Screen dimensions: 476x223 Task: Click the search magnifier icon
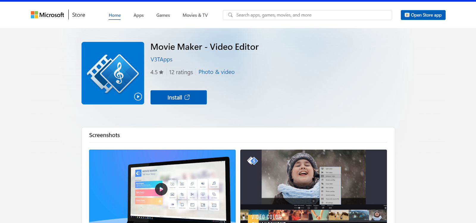pos(230,15)
